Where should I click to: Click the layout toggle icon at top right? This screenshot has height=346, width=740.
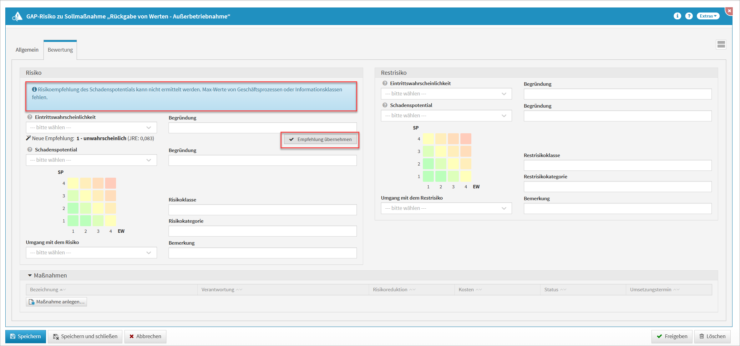point(721,45)
